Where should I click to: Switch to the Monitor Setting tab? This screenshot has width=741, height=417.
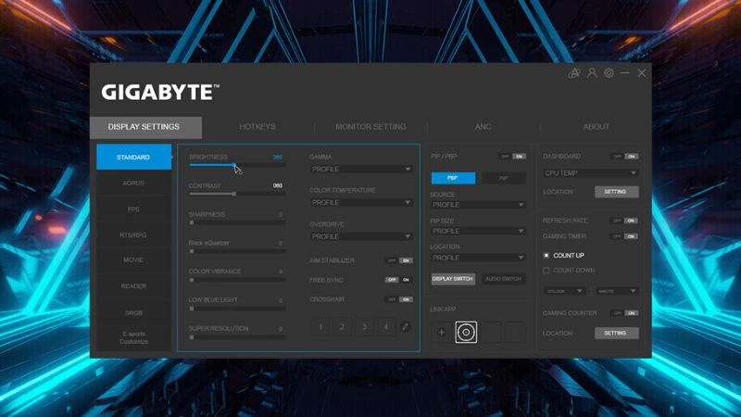[x=371, y=127]
